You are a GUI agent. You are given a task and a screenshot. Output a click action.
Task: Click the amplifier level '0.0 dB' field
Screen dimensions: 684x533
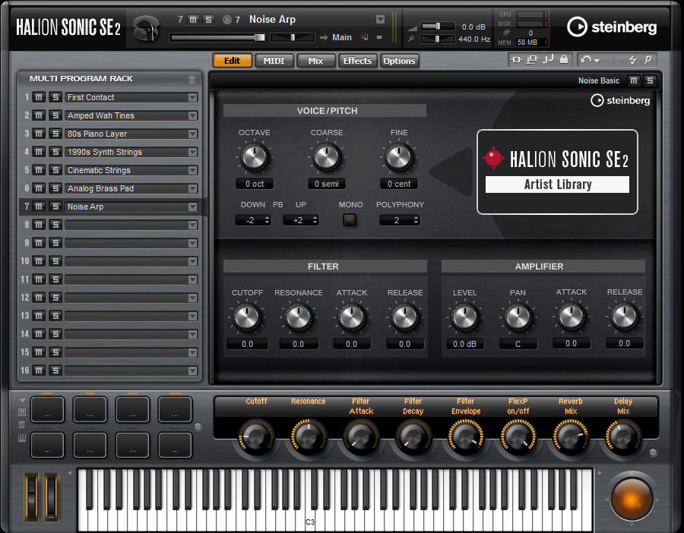coord(464,344)
